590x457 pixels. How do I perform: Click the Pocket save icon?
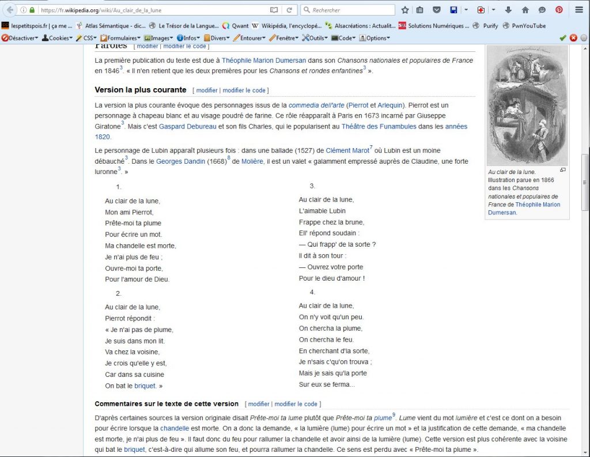click(437, 10)
